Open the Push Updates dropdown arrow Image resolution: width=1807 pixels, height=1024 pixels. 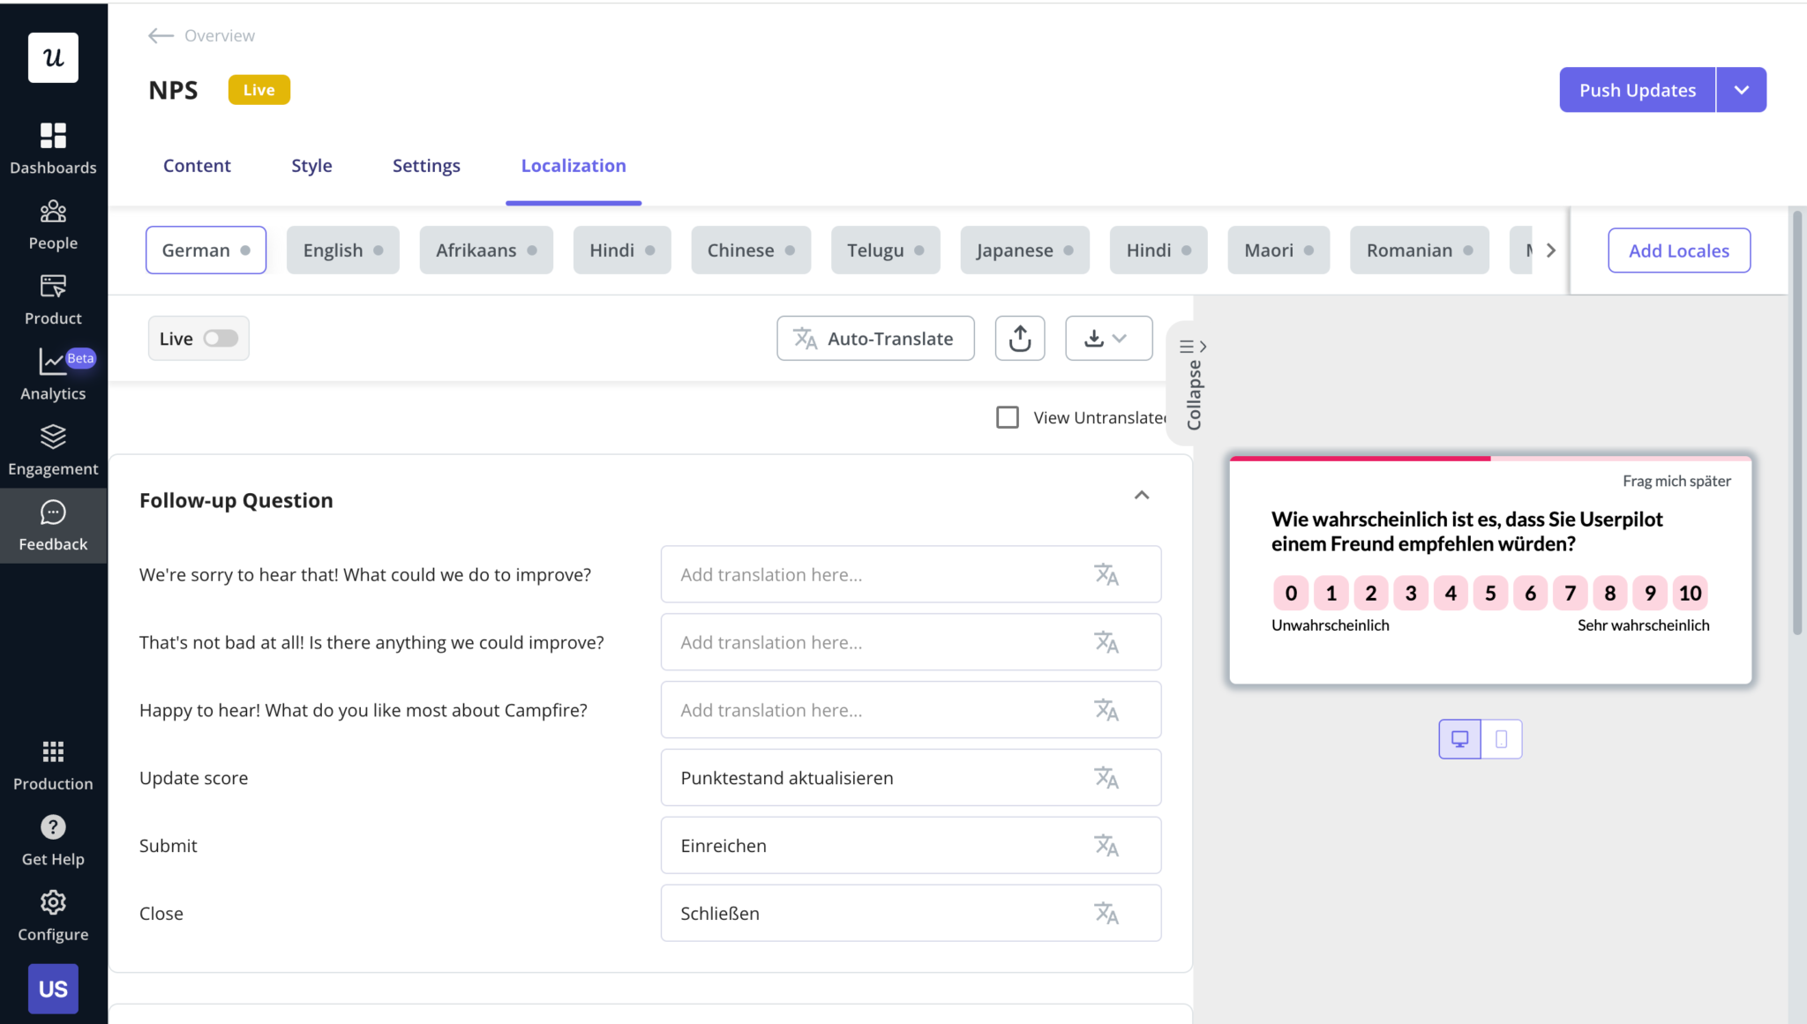[1741, 89]
